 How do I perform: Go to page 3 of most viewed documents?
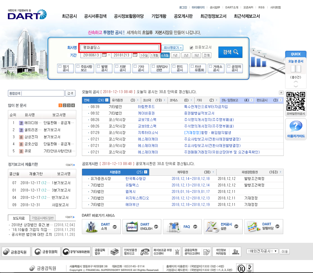[x=69, y=105]
